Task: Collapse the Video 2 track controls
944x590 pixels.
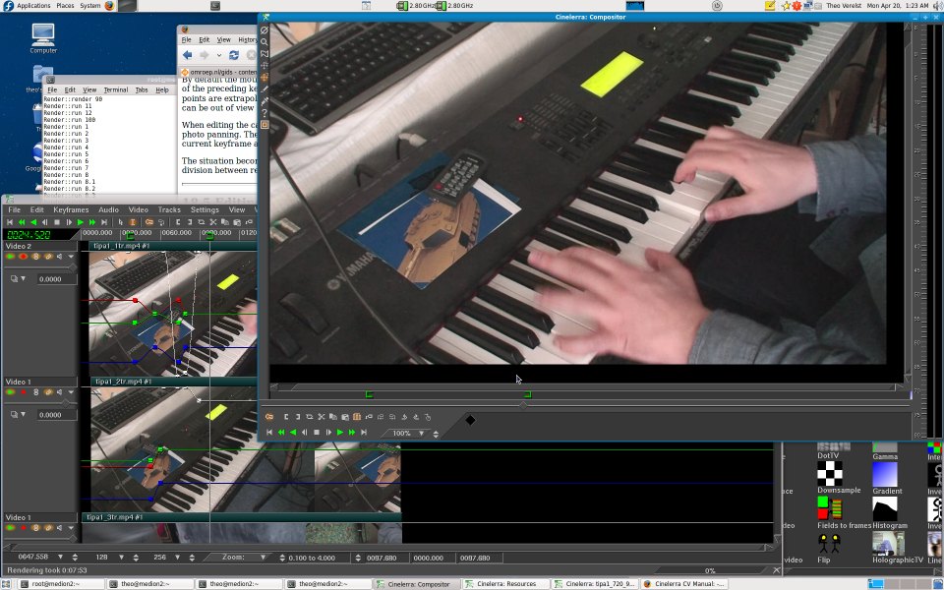Action: (71, 257)
